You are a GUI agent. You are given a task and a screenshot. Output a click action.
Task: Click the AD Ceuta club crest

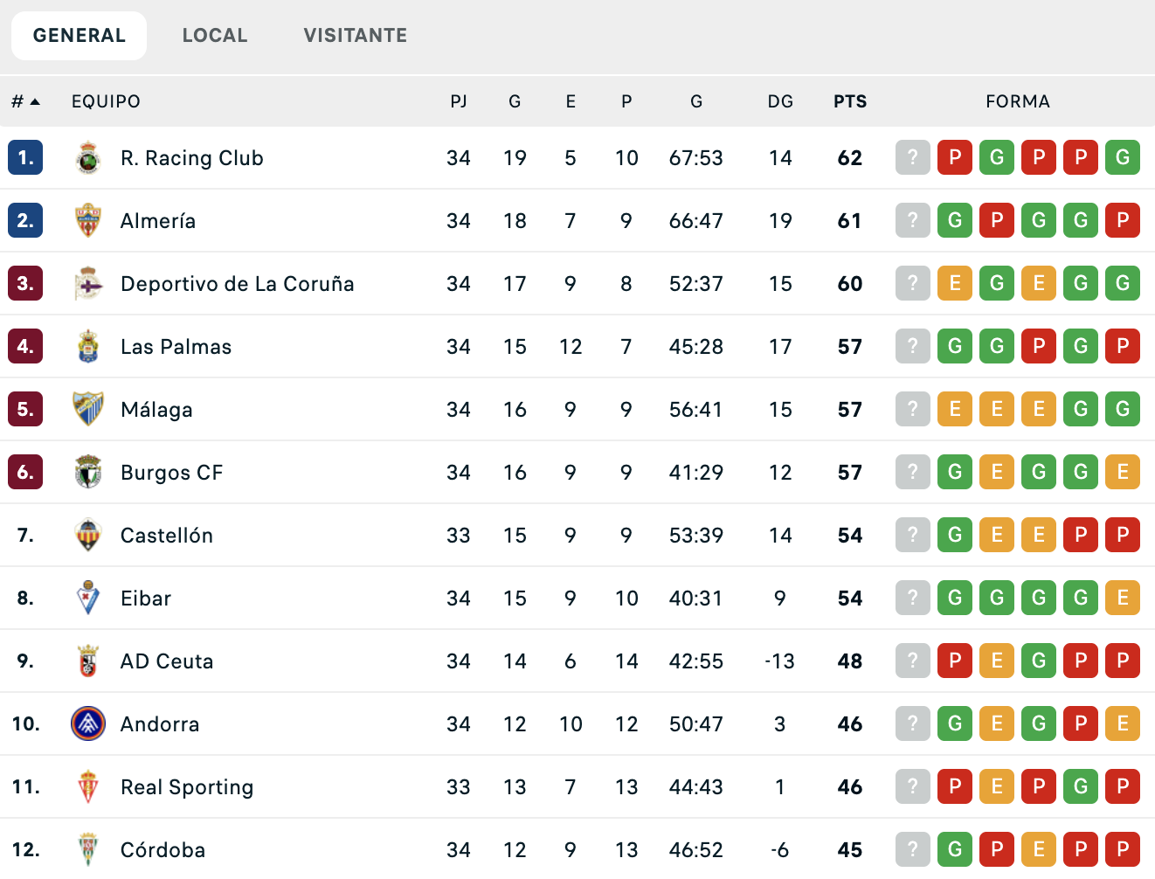87,661
